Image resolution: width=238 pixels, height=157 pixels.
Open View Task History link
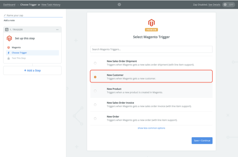point(51,5)
